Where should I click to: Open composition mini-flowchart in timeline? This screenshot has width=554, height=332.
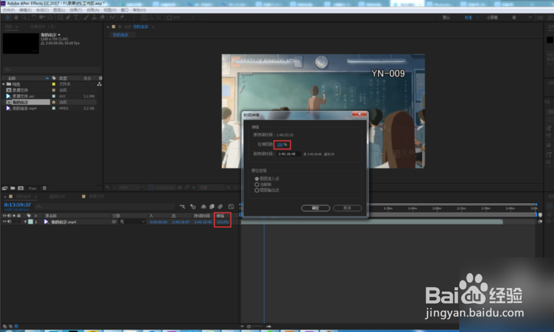point(182,207)
